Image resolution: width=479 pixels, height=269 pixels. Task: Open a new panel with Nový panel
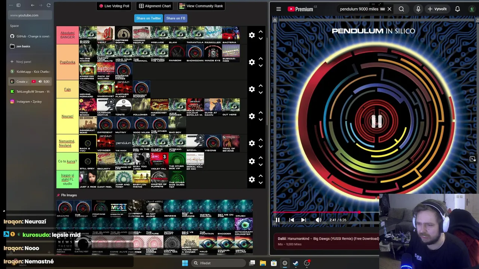pyautogui.click(x=30, y=62)
